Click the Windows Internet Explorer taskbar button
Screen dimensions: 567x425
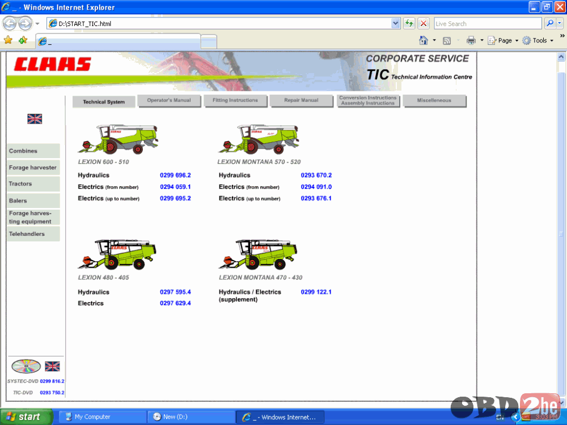pyautogui.click(x=280, y=416)
